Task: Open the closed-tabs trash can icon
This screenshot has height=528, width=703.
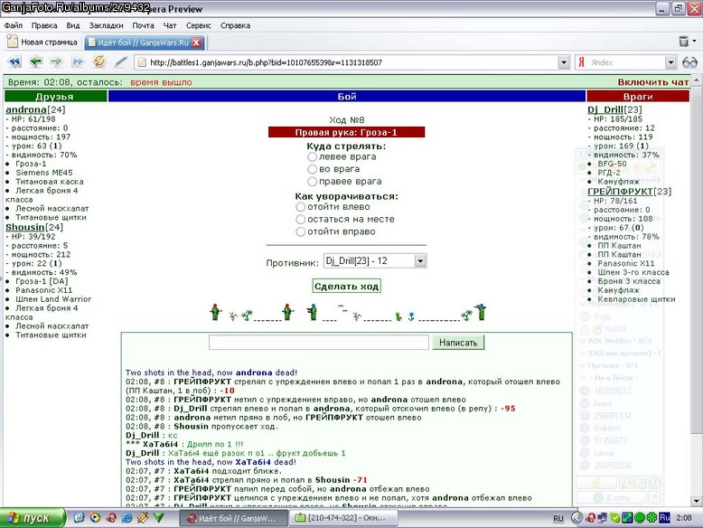Action: [x=683, y=42]
